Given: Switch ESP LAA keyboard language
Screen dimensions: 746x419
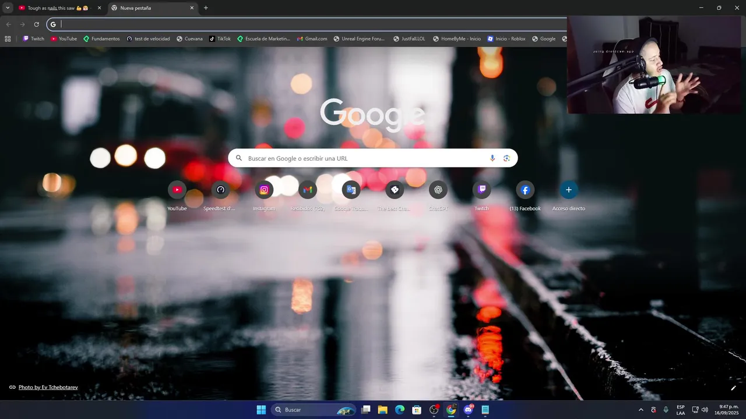Looking at the screenshot, I should tap(681, 410).
